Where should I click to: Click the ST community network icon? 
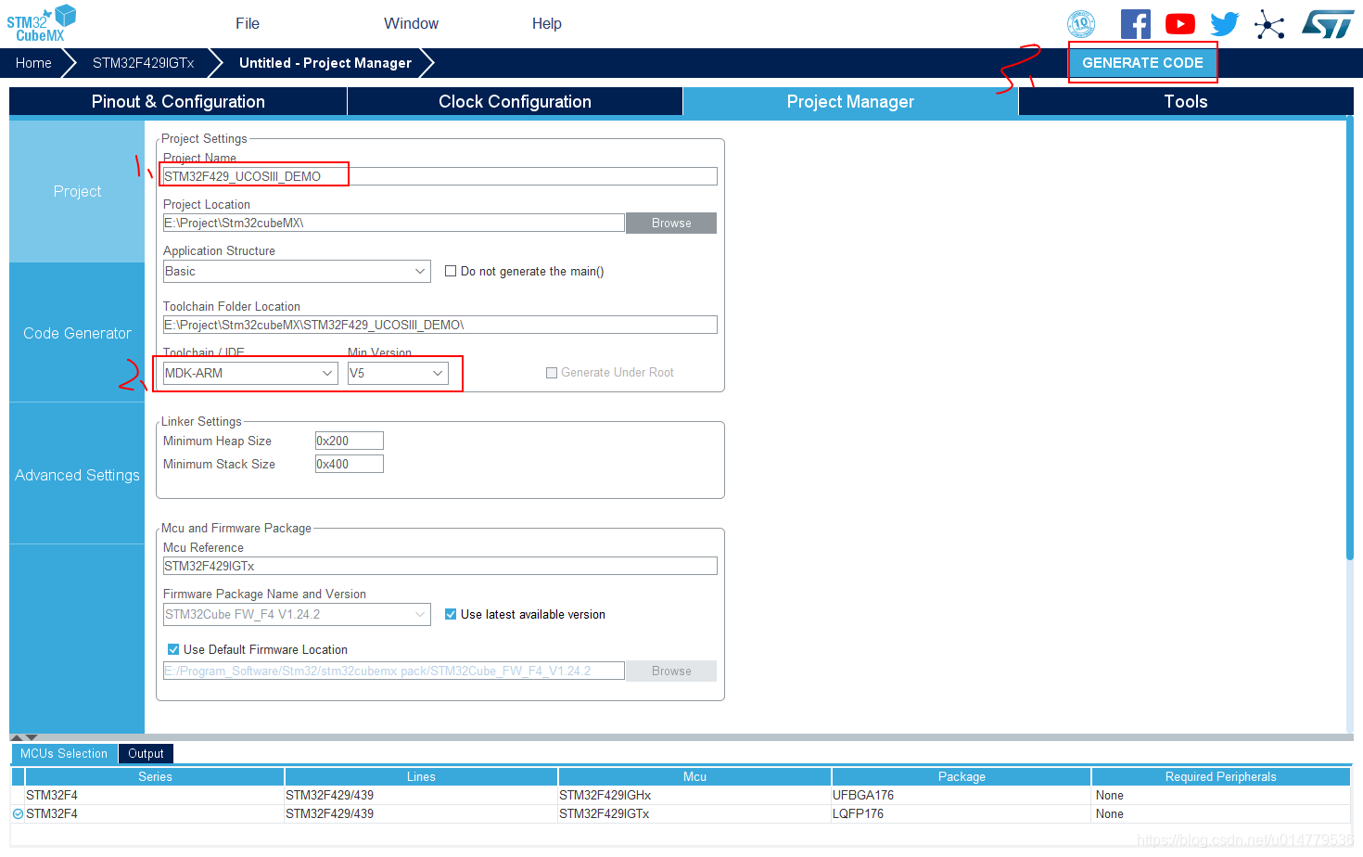pos(1269,24)
